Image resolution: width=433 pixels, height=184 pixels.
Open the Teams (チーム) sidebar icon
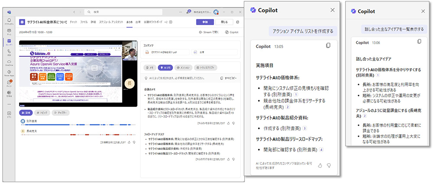[x=10, y=31]
